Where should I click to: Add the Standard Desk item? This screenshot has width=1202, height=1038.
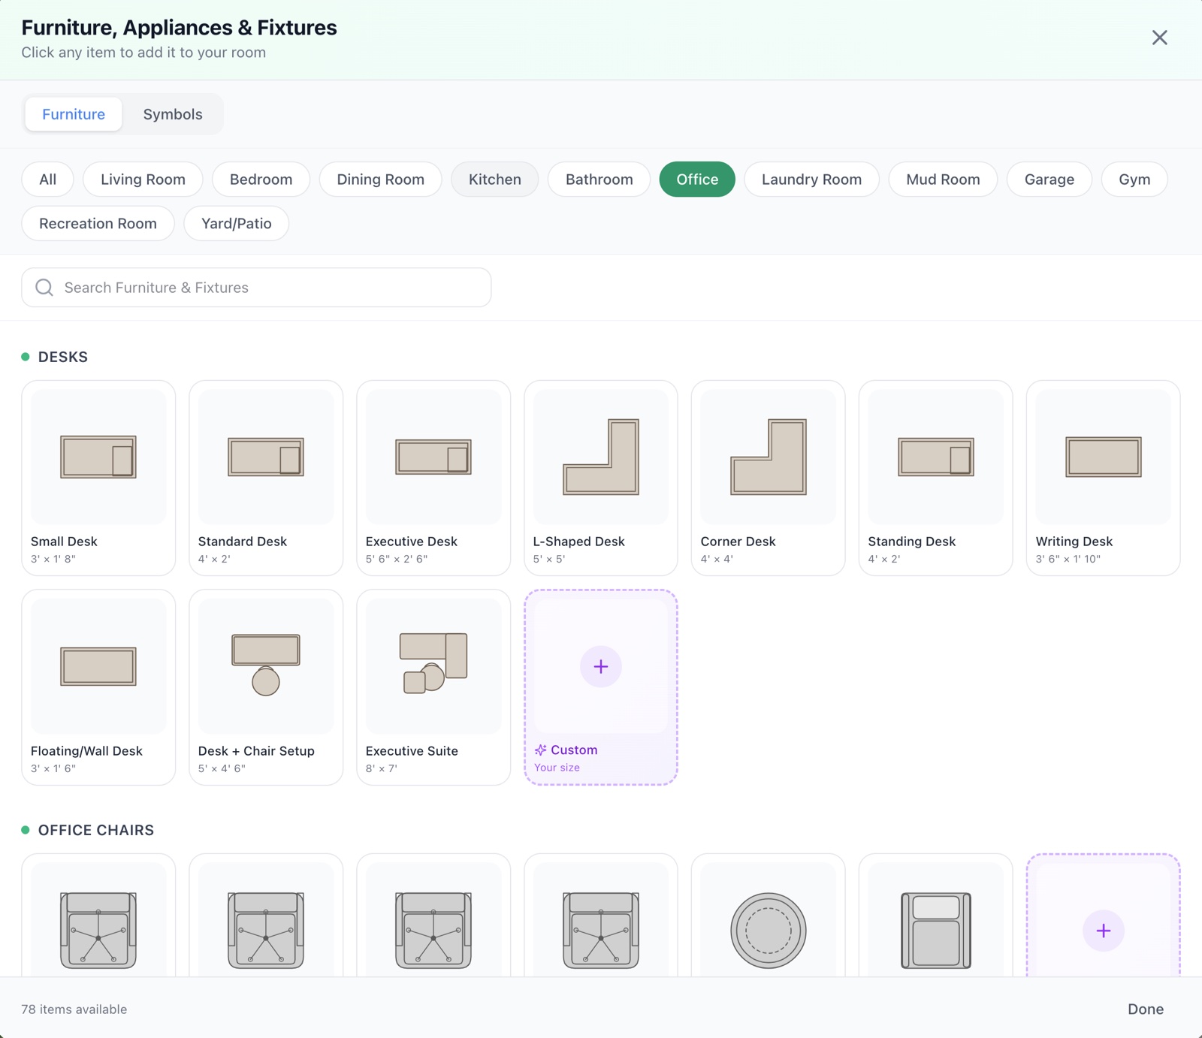[266, 478]
